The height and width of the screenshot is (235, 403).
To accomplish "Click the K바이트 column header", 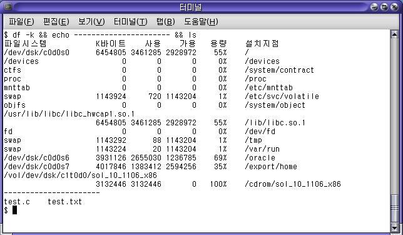I will (111, 43).
